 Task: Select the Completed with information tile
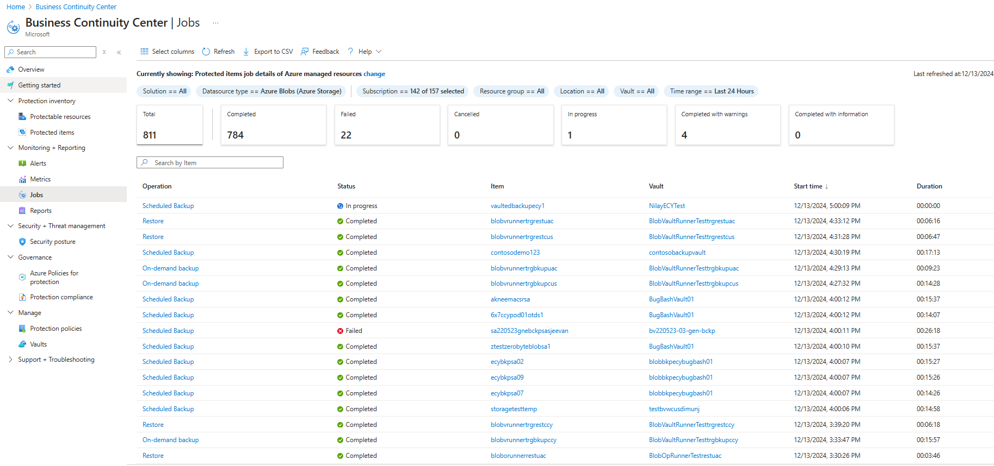click(842, 125)
